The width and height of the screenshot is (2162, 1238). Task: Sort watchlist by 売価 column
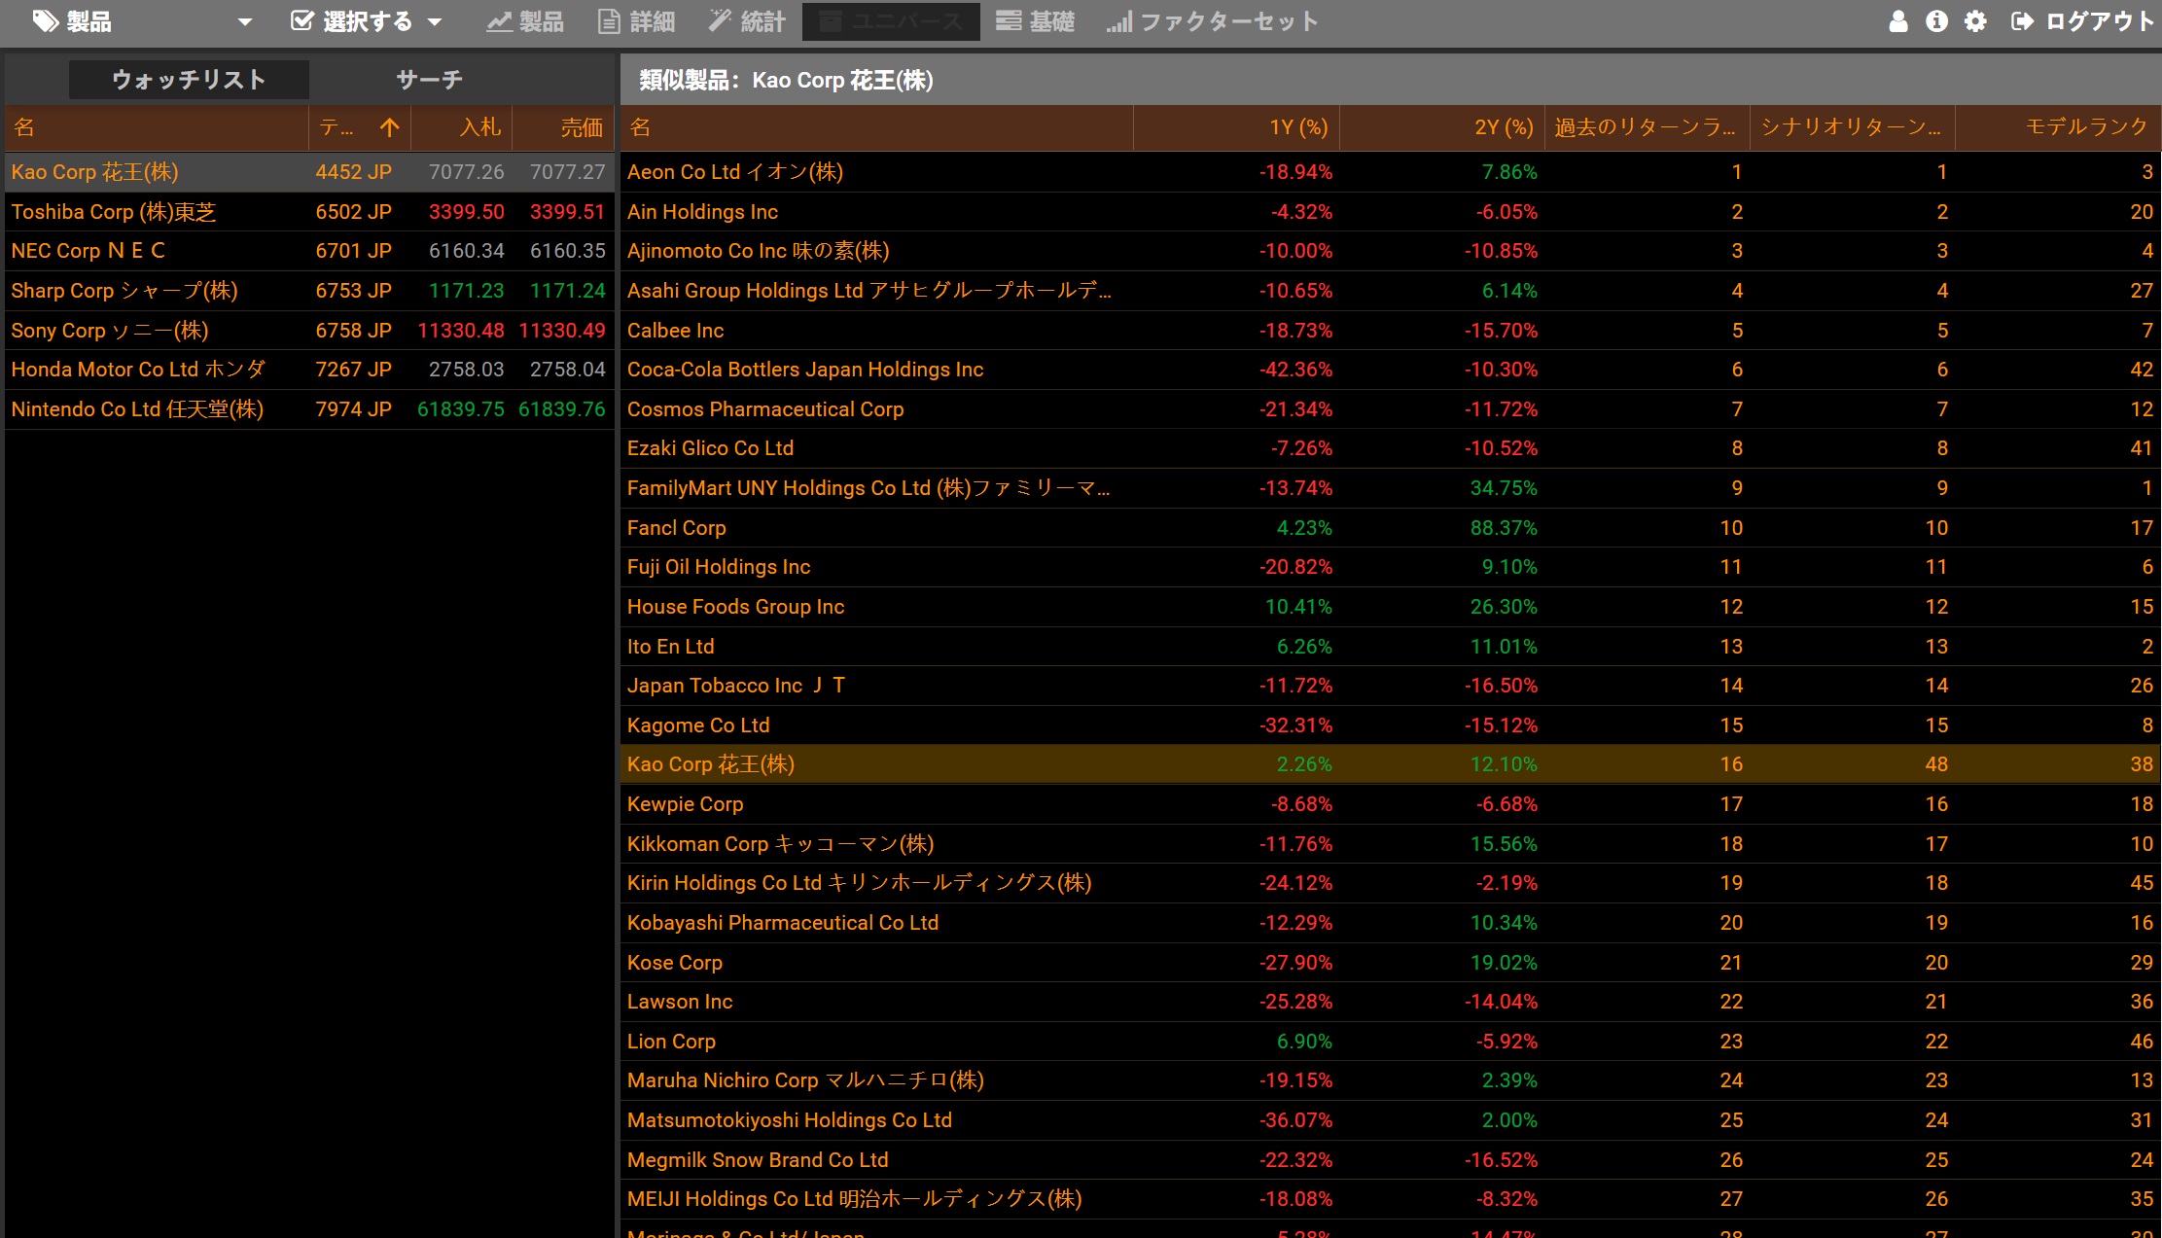562,127
